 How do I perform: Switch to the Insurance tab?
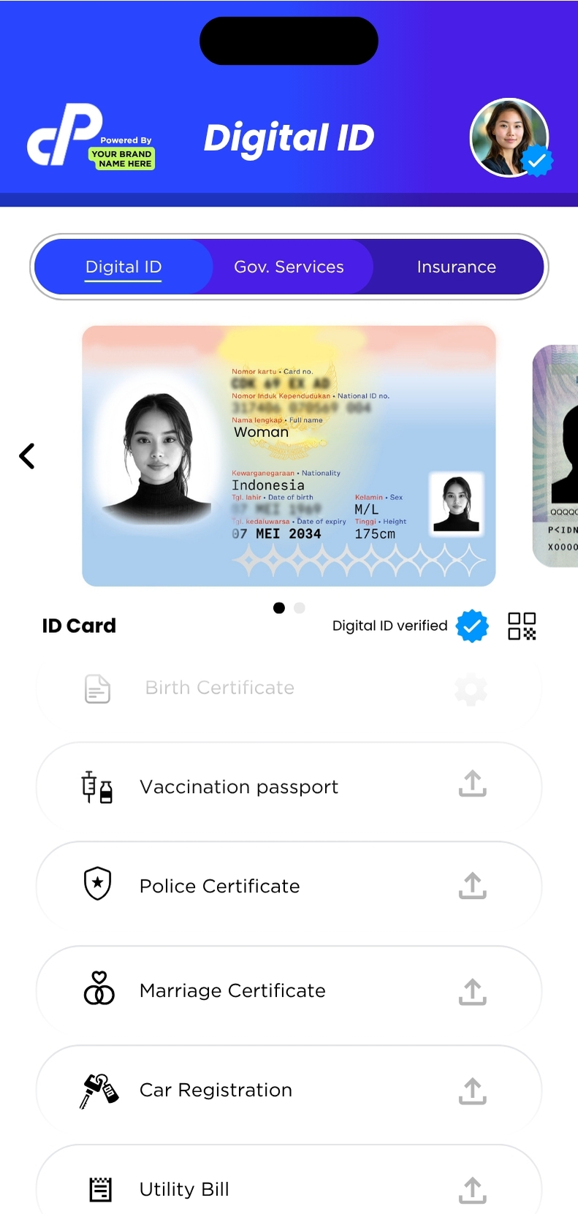point(456,267)
